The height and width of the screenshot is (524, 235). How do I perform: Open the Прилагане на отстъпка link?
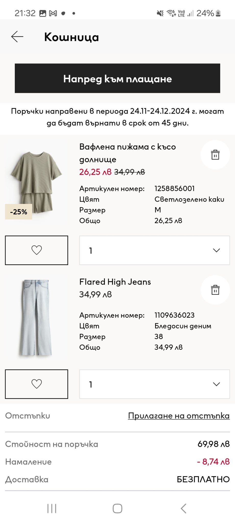(179, 416)
